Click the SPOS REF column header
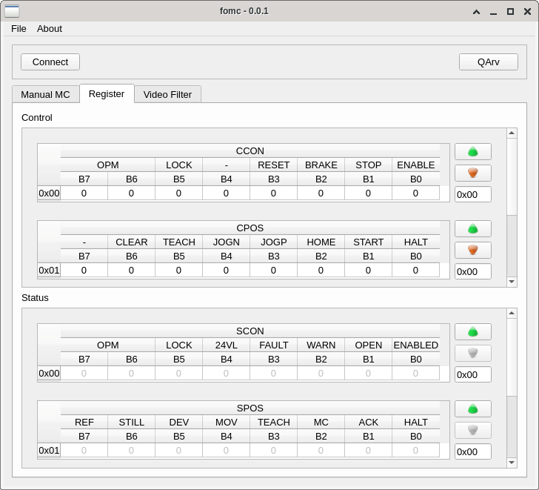The image size is (539, 490). coord(84,422)
